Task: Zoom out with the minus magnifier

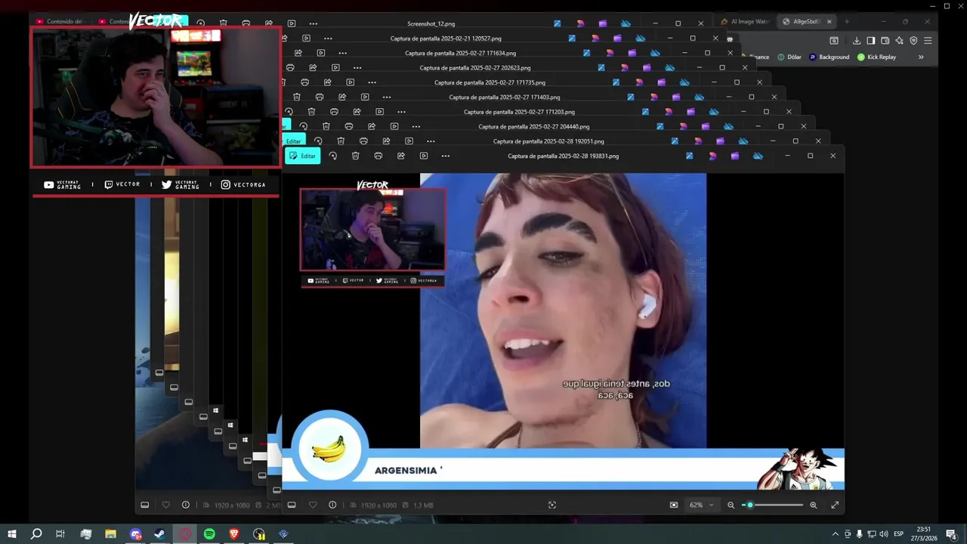Action: 731,505
